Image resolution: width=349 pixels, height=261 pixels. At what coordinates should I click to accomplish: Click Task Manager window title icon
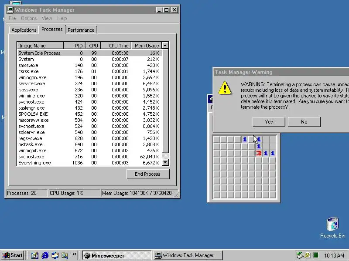[x=10, y=10]
